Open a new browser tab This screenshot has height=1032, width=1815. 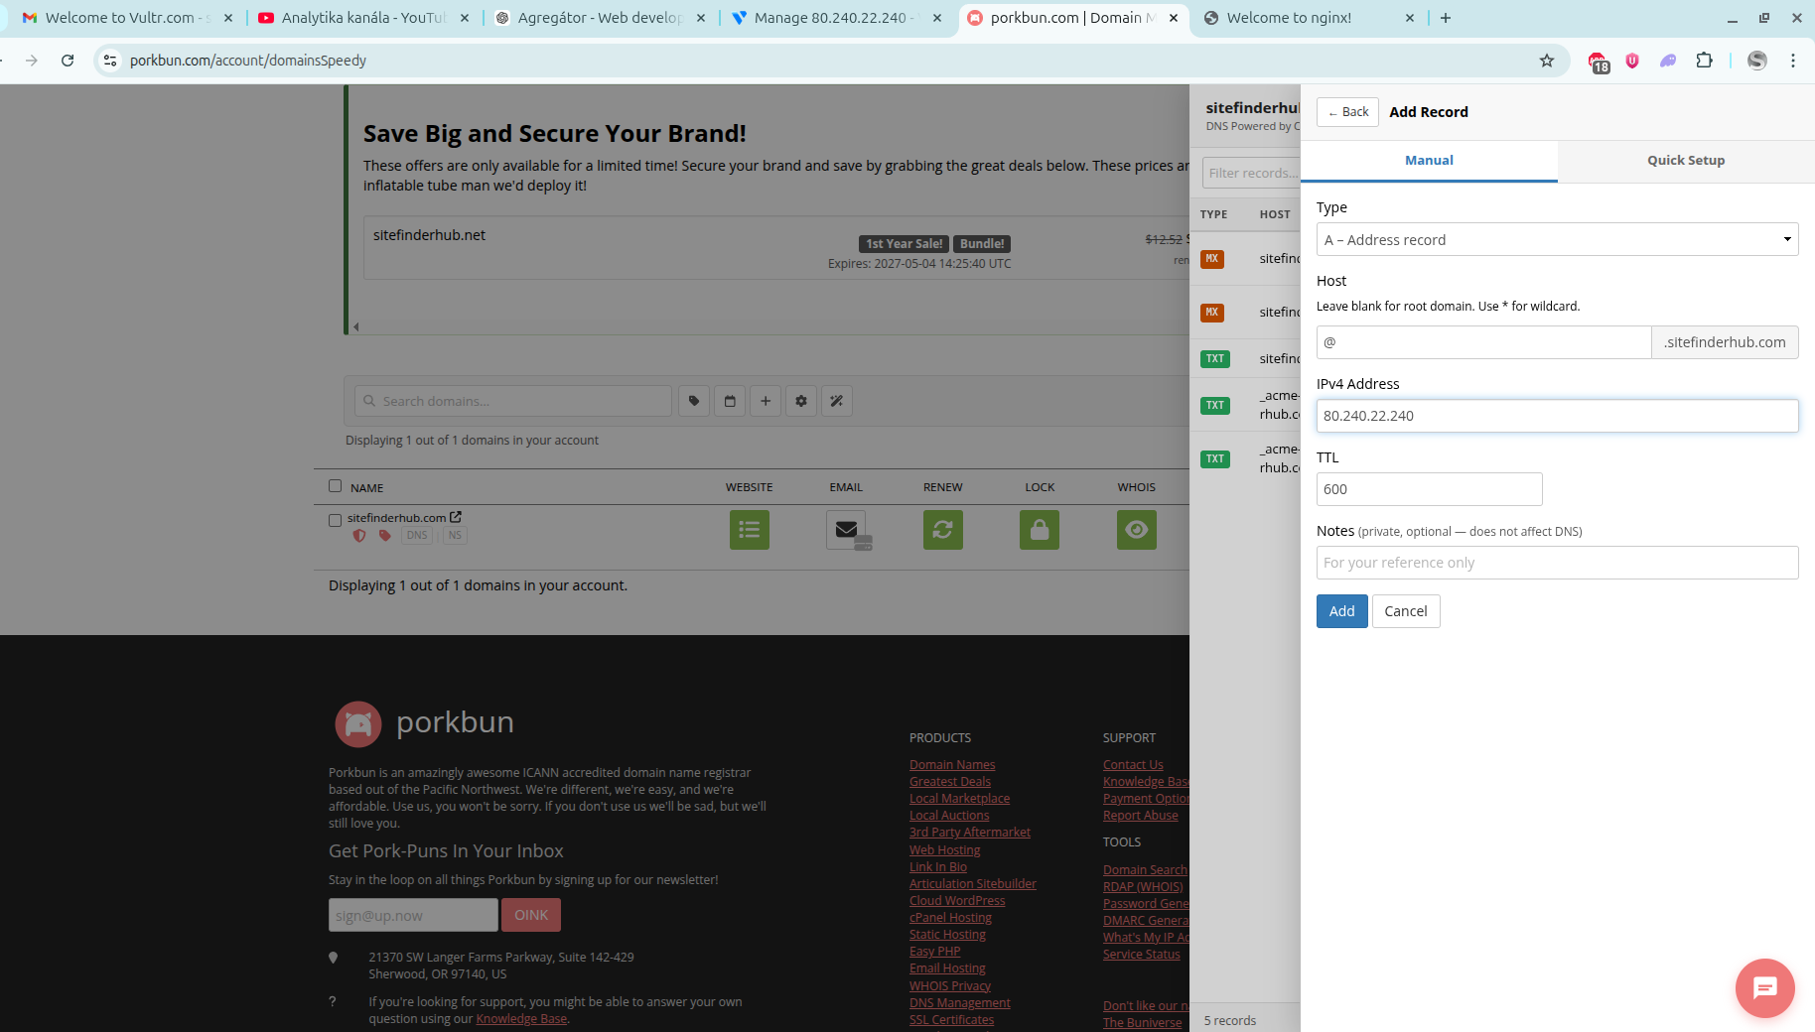click(1446, 18)
